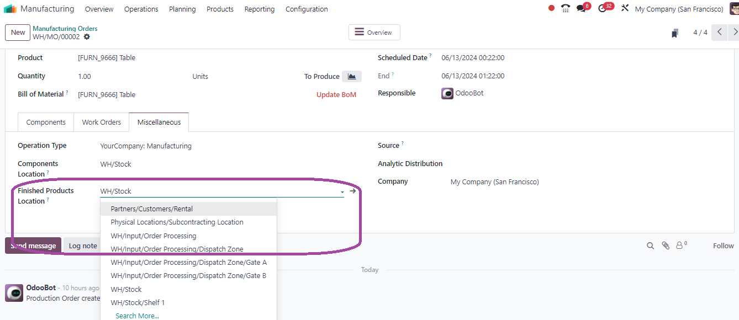This screenshot has width=739, height=320.
Task: Open the gear settings next to WH/MO/00002
Action: click(87, 37)
